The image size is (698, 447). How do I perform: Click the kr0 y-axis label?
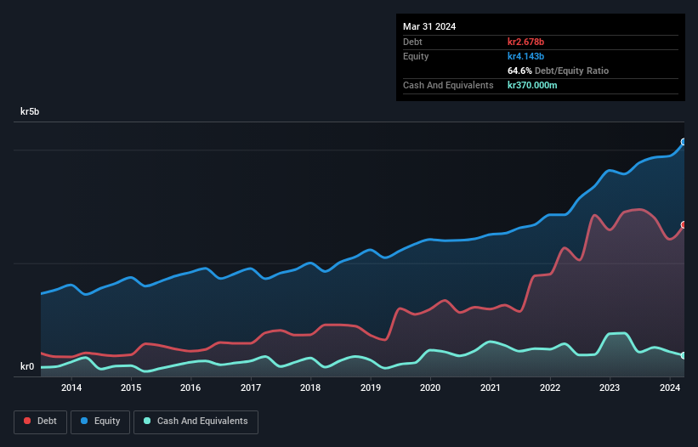27,366
